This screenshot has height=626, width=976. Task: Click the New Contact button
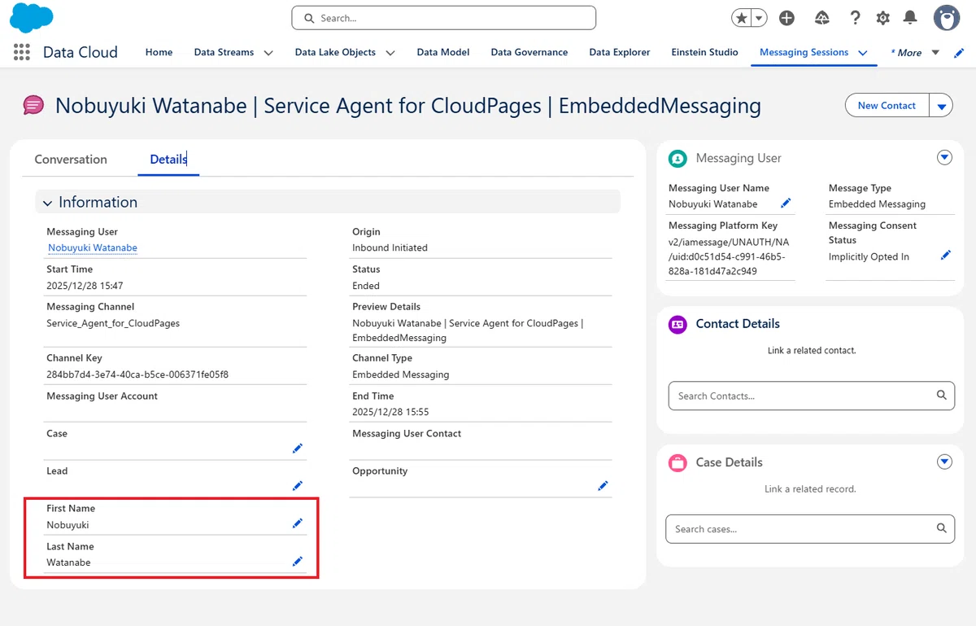(x=887, y=105)
